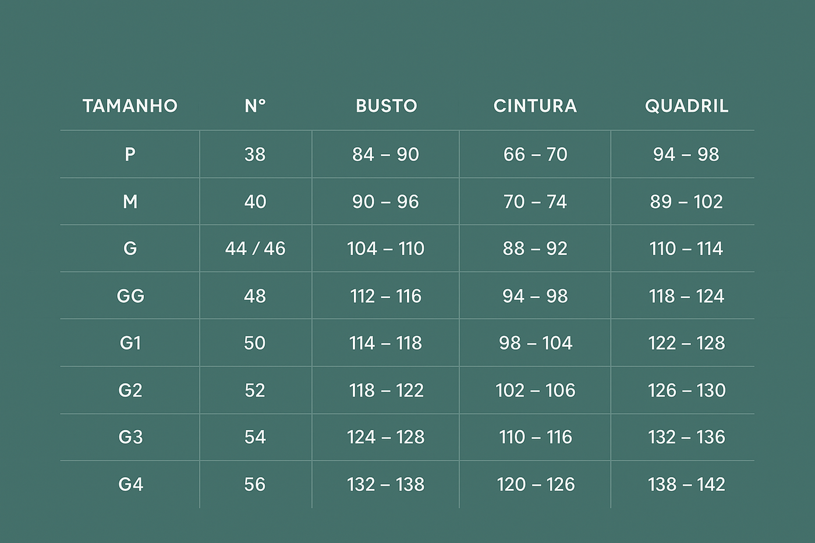Select number 38 in the N° column

click(255, 154)
